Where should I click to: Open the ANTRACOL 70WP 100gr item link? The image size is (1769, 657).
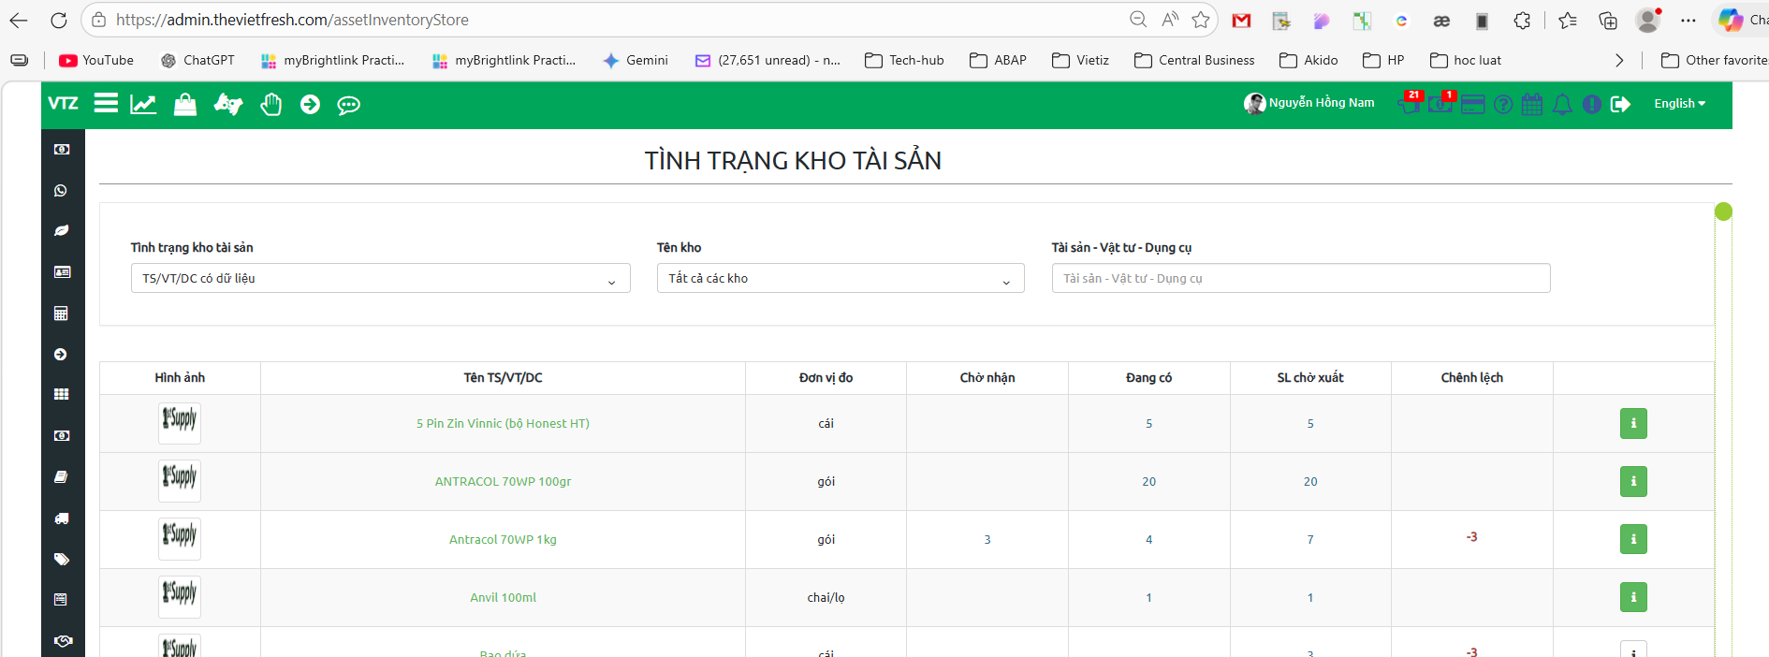coord(503,481)
